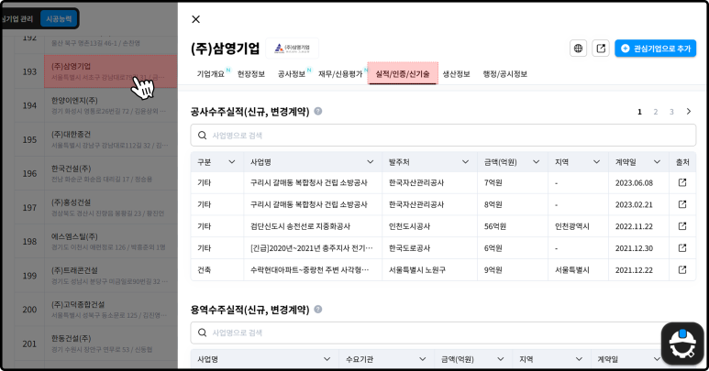Click search magnifier icon in 용역수주실적 field
Viewport: 709px width, 371px height.
202,333
